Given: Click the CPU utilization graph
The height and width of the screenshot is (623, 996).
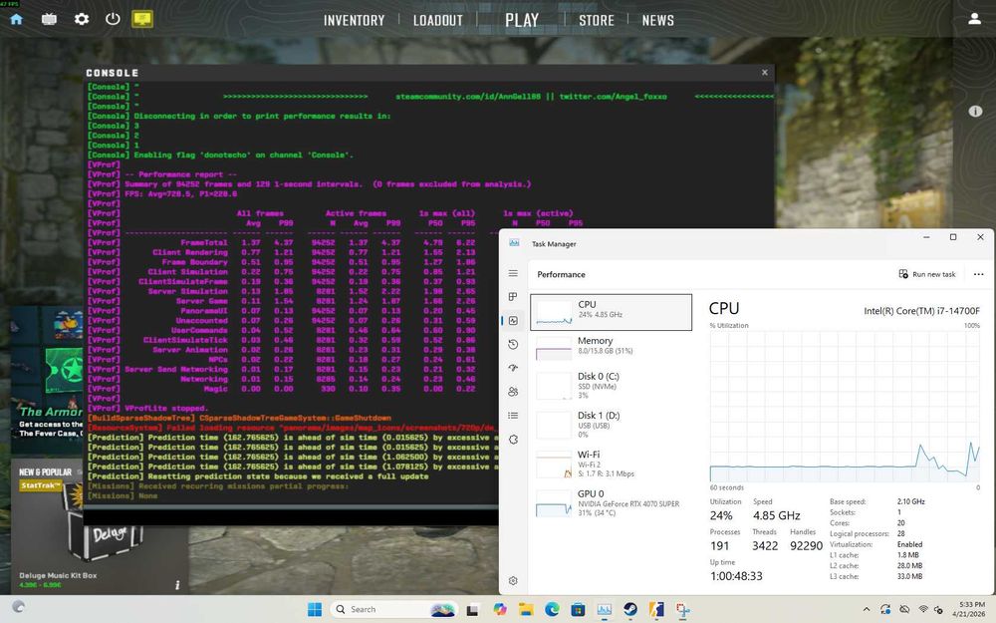Looking at the screenshot, I should point(845,406).
